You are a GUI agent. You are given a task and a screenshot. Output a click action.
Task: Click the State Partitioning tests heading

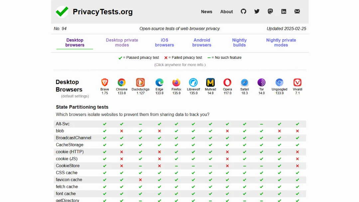[82, 107]
